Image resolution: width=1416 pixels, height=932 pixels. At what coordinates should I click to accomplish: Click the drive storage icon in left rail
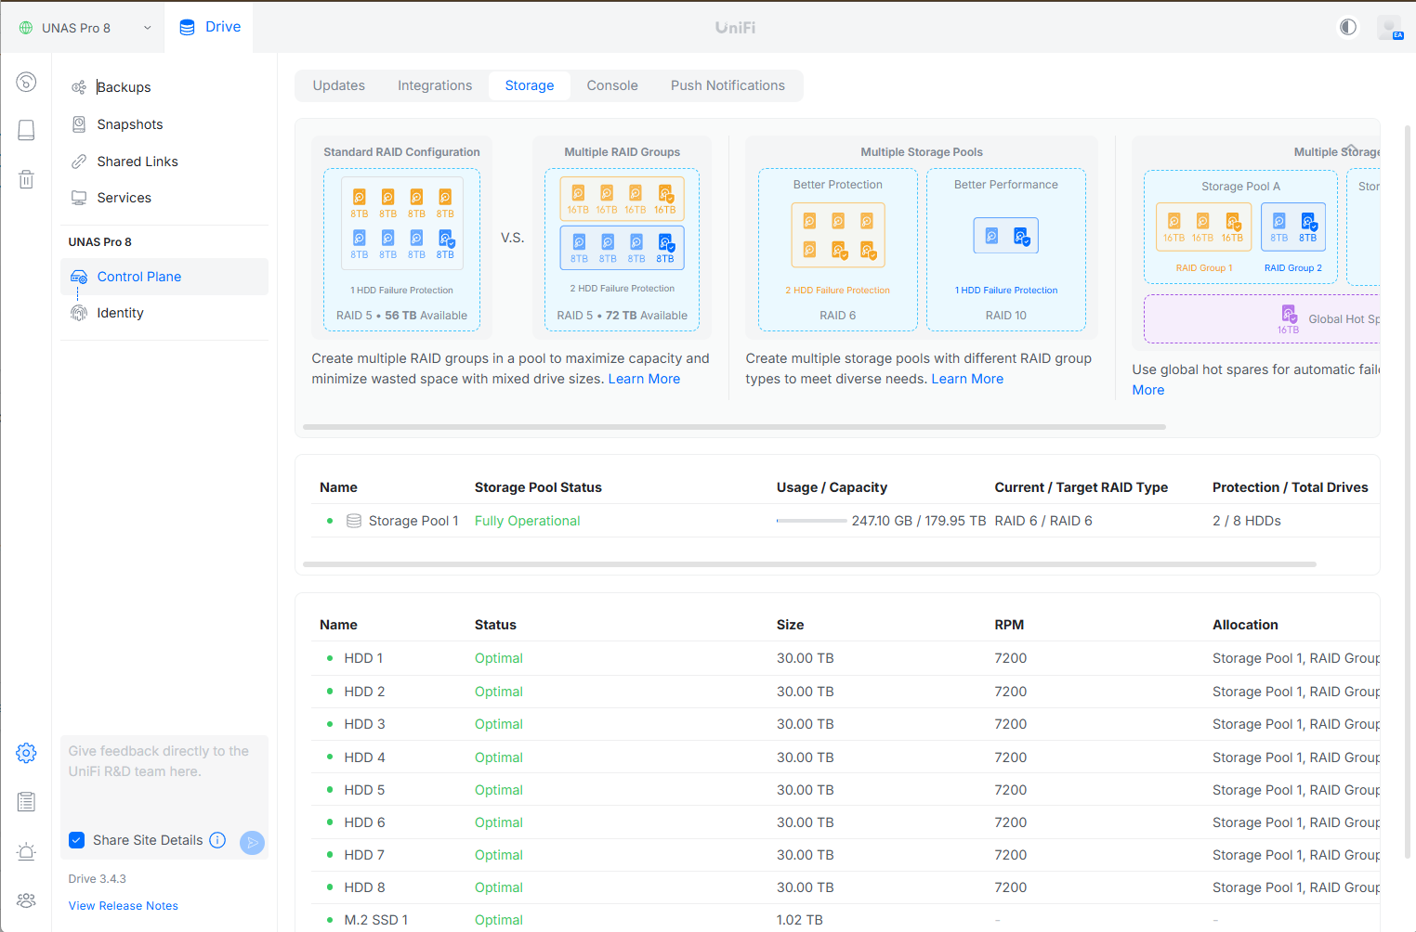coord(26,130)
